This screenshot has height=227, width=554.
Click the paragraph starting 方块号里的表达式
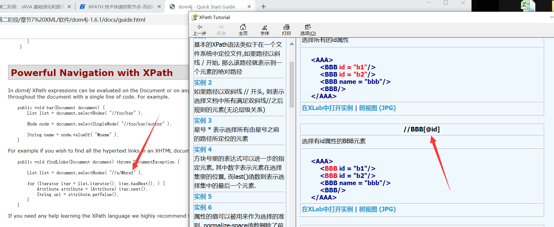coord(239,172)
